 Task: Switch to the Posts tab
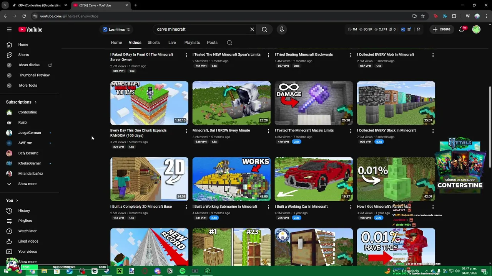click(x=212, y=43)
